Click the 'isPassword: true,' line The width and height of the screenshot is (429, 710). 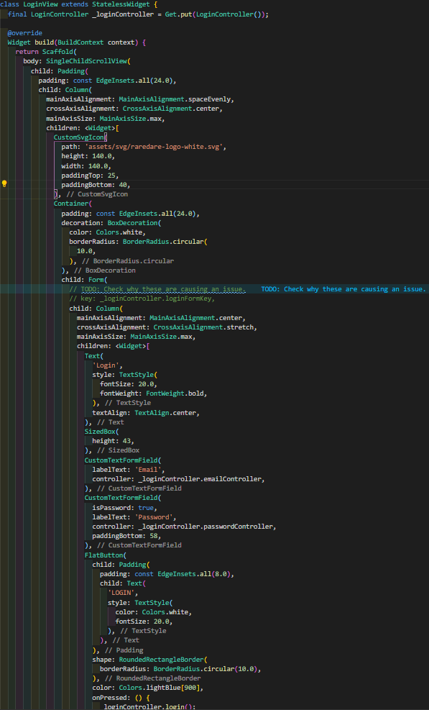coord(124,508)
